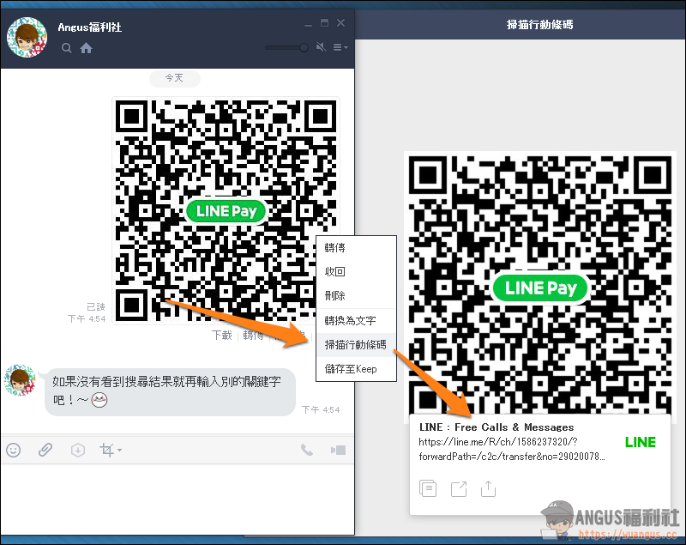This screenshot has width=686, height=545.
Task: Attach a file with the paperclip icon
Action: point(45,450)
